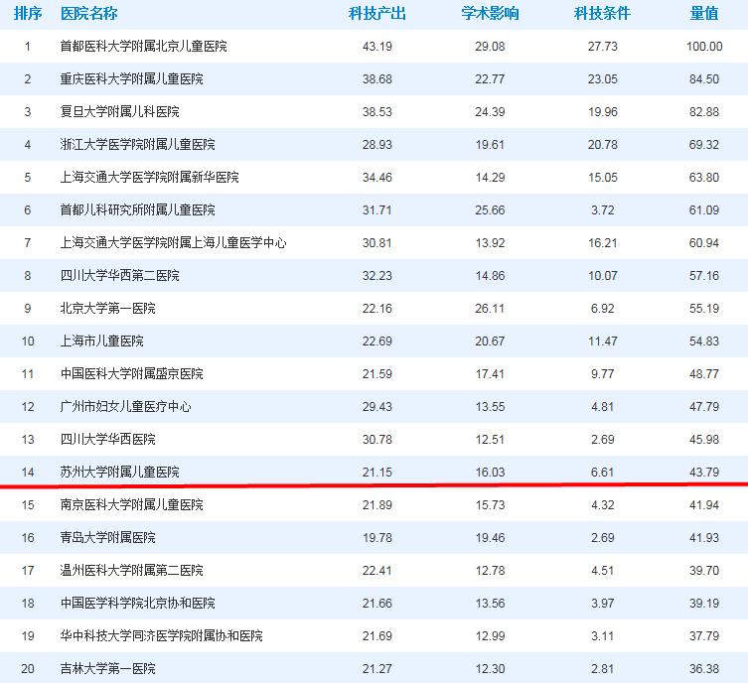Click rank number 20
The height and width of the screenshot is (683, 748).
click(x=28, y=669)
